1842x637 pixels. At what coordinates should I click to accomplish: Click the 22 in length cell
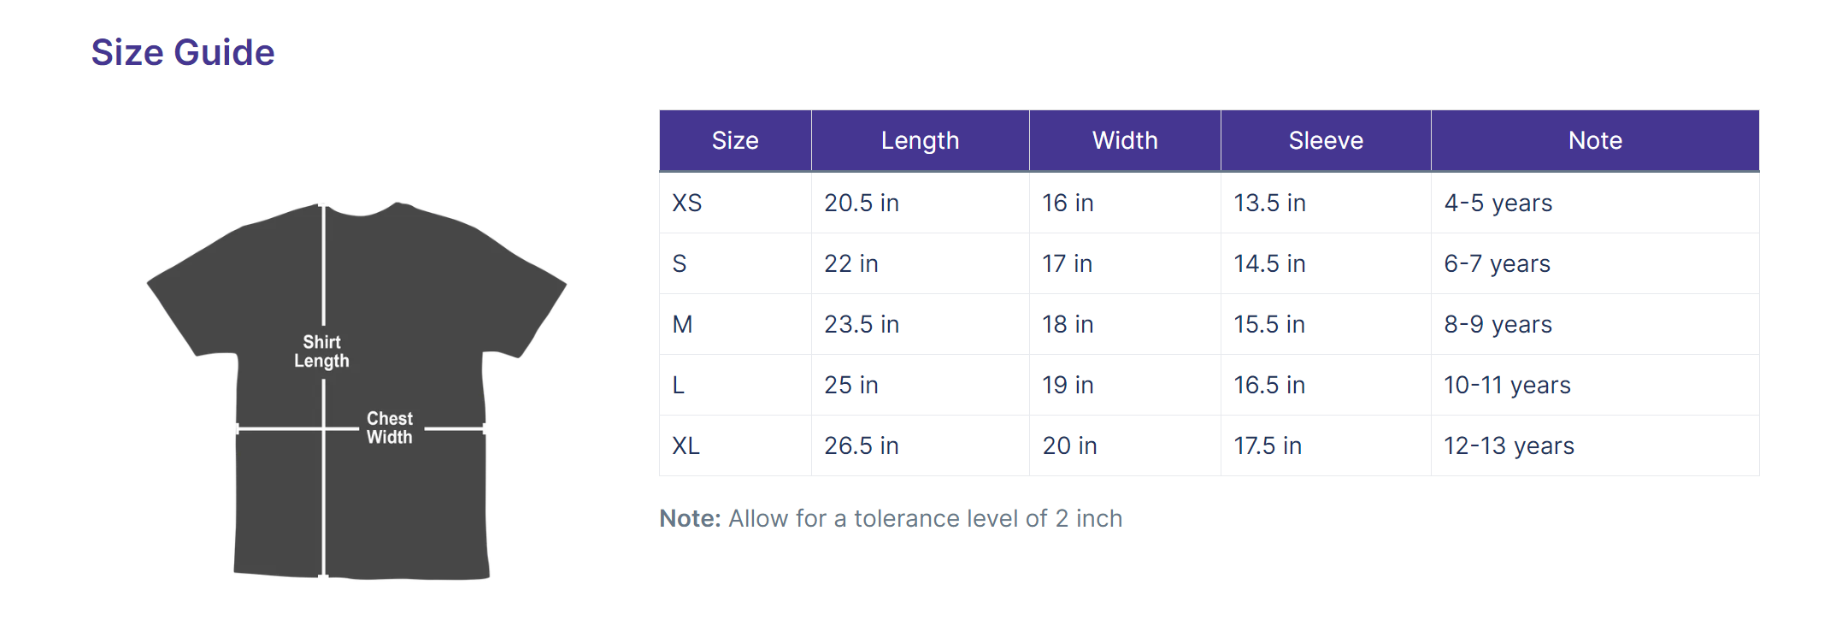(x=921, y=263)
